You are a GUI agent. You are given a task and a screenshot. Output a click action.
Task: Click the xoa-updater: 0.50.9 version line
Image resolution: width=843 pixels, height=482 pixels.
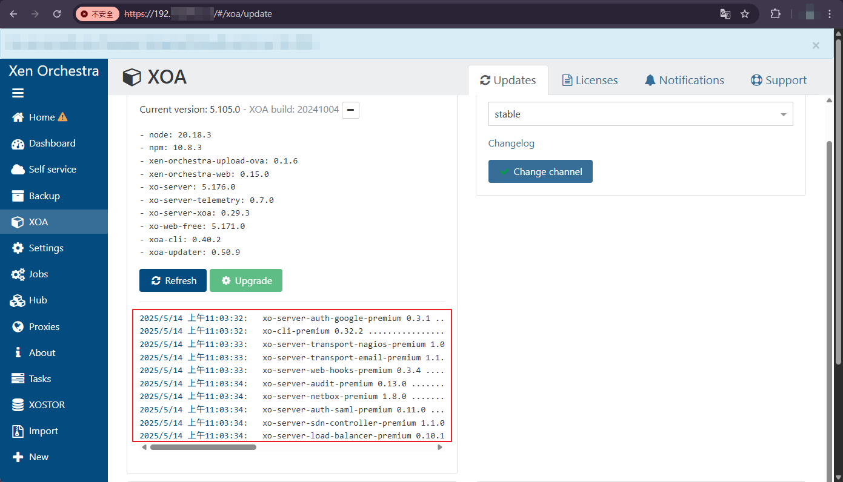(x=190, y=253)
